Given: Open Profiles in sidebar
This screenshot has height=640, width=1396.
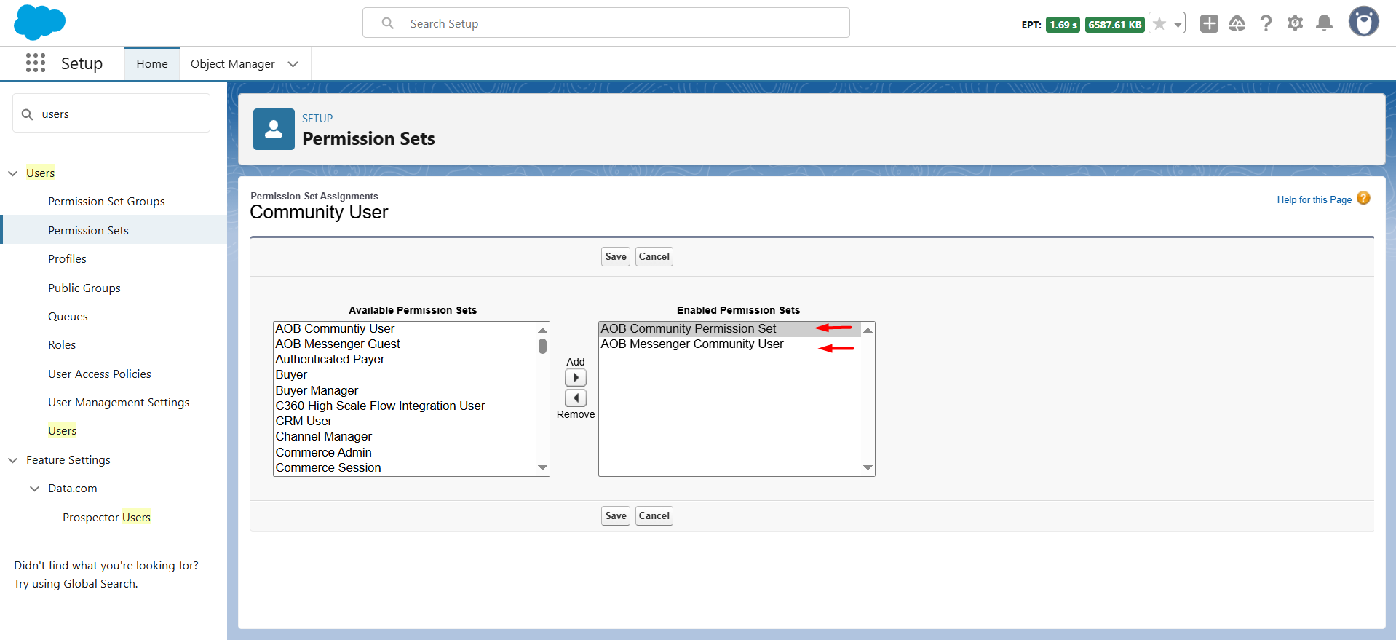Looking at the screenshot, I should pos(67,259).
